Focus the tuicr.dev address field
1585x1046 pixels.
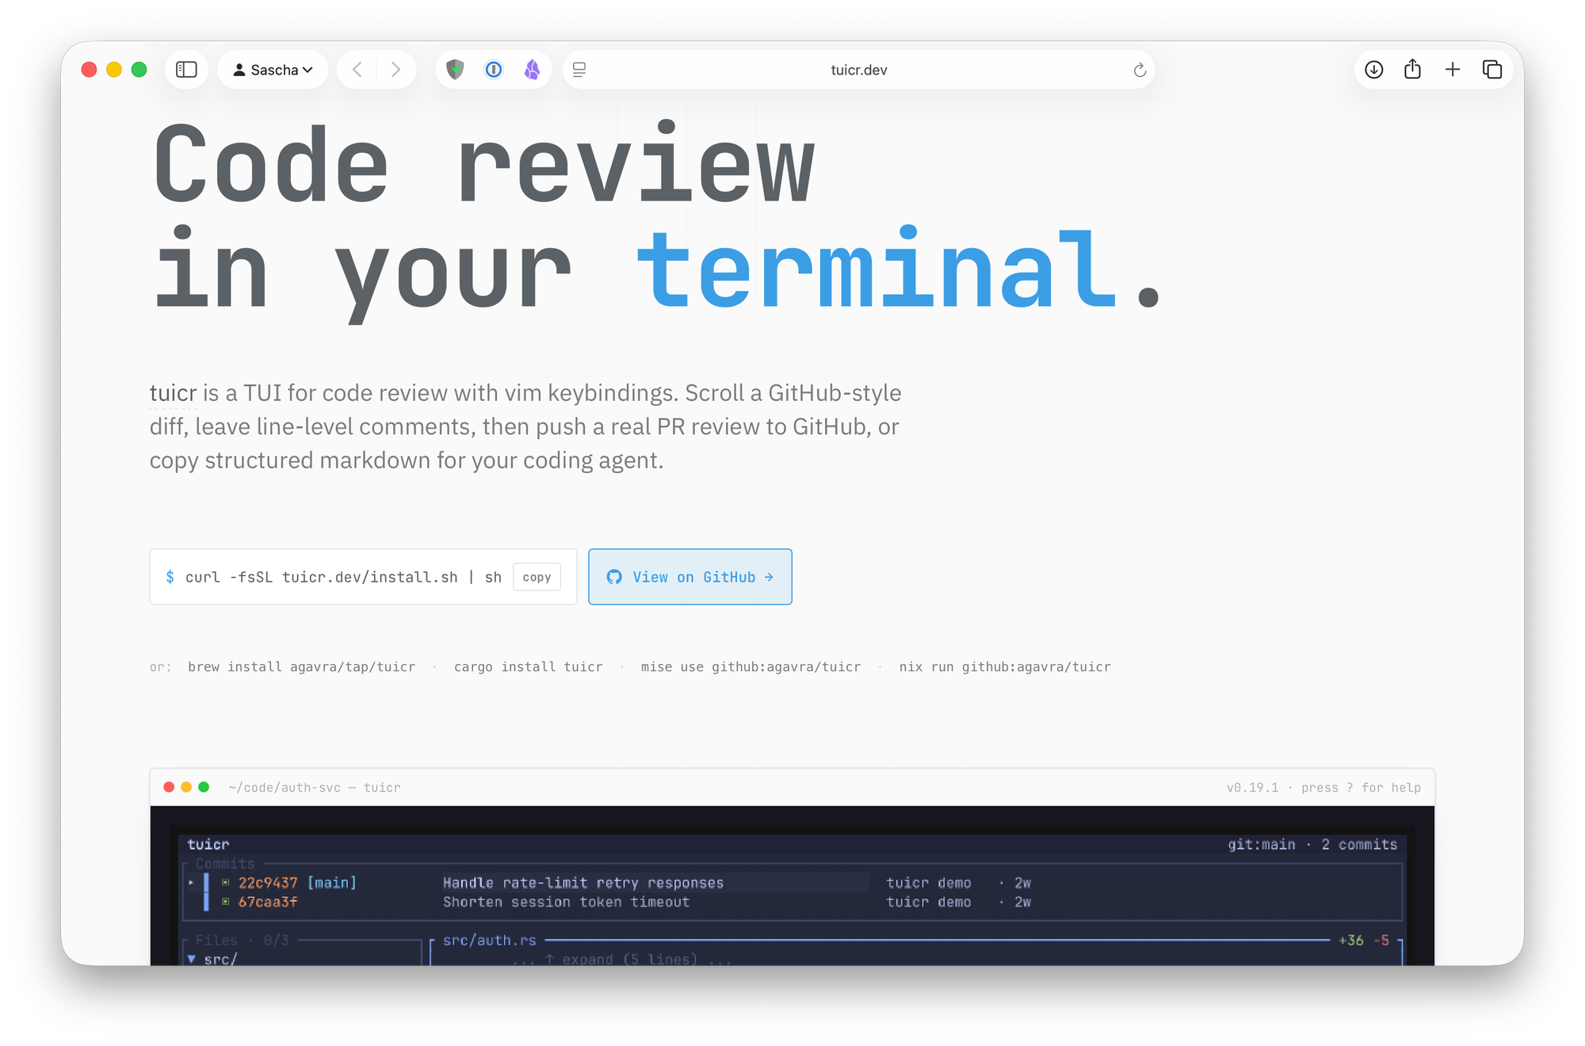858,70
